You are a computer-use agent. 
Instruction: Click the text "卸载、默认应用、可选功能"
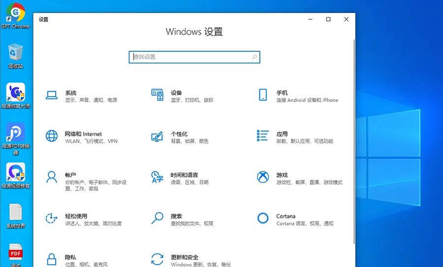tap(305, 141)
